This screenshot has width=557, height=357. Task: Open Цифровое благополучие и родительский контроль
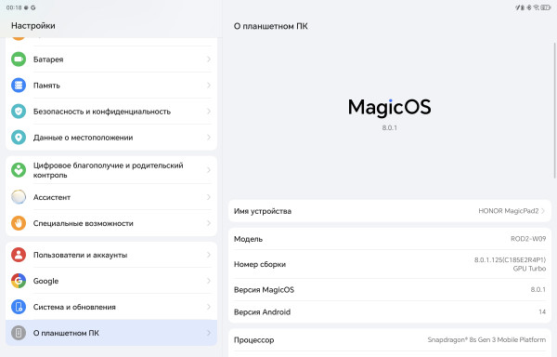(x=111, y=170)
